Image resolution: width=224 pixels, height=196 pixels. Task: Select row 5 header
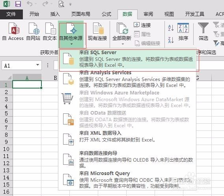click(x=6, y=113)
